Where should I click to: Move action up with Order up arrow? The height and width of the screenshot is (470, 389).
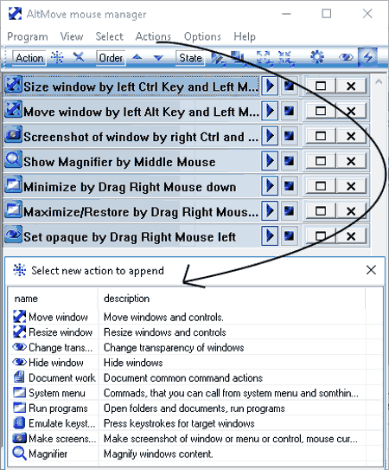click(137, 56)
